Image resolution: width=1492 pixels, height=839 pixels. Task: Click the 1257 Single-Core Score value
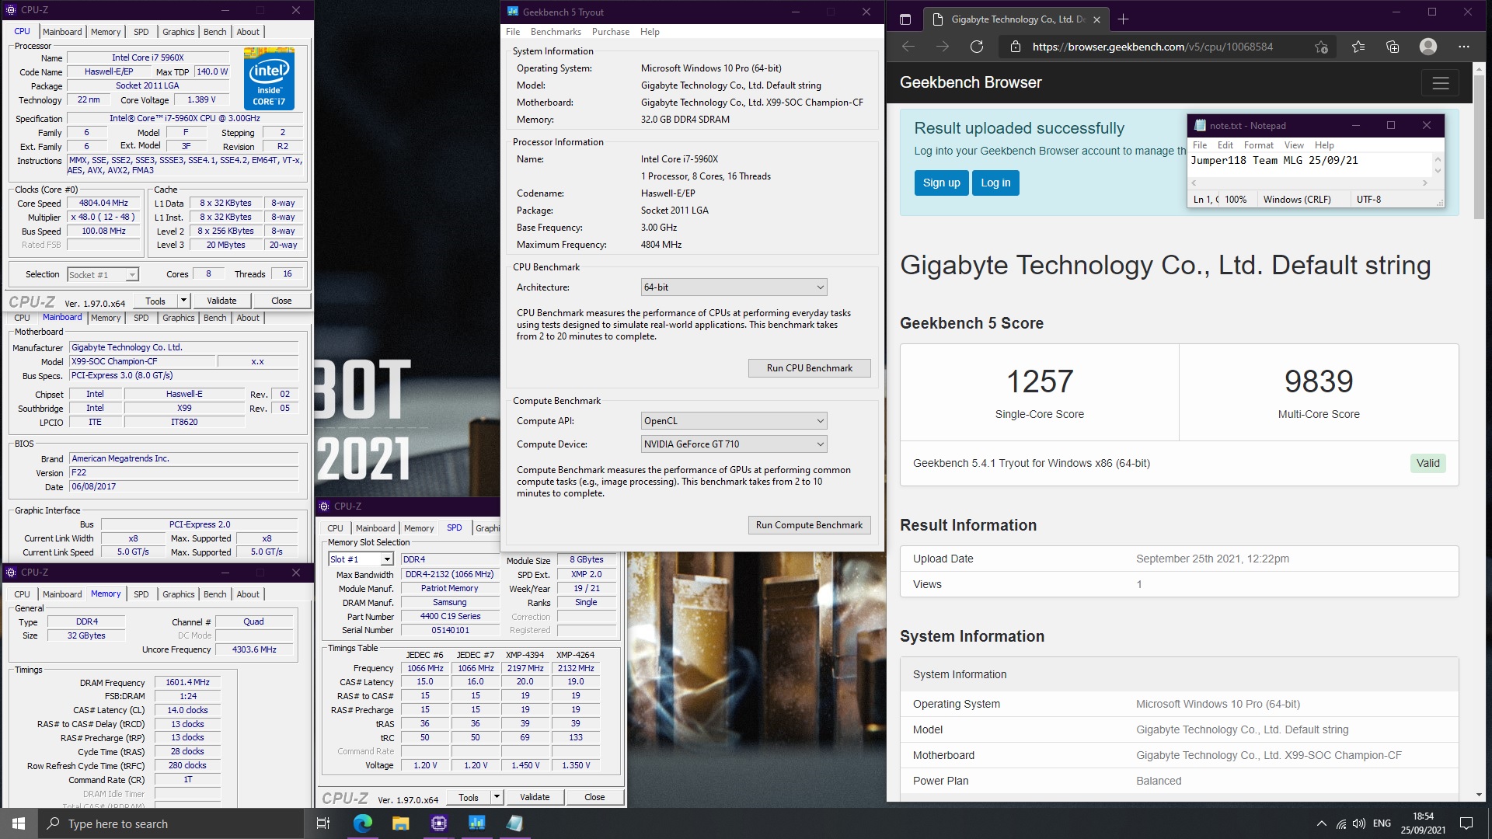click(1039, 381)
